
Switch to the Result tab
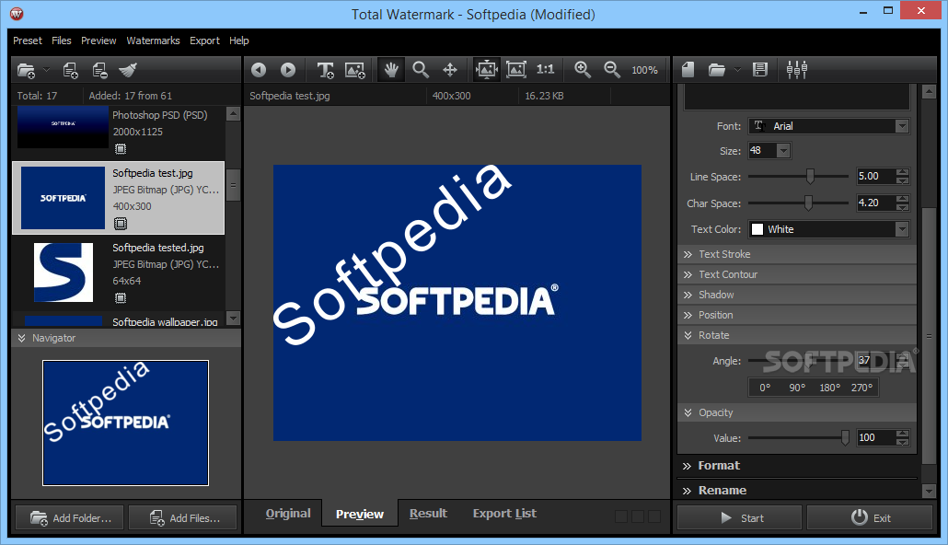click(x=428, y=514)
